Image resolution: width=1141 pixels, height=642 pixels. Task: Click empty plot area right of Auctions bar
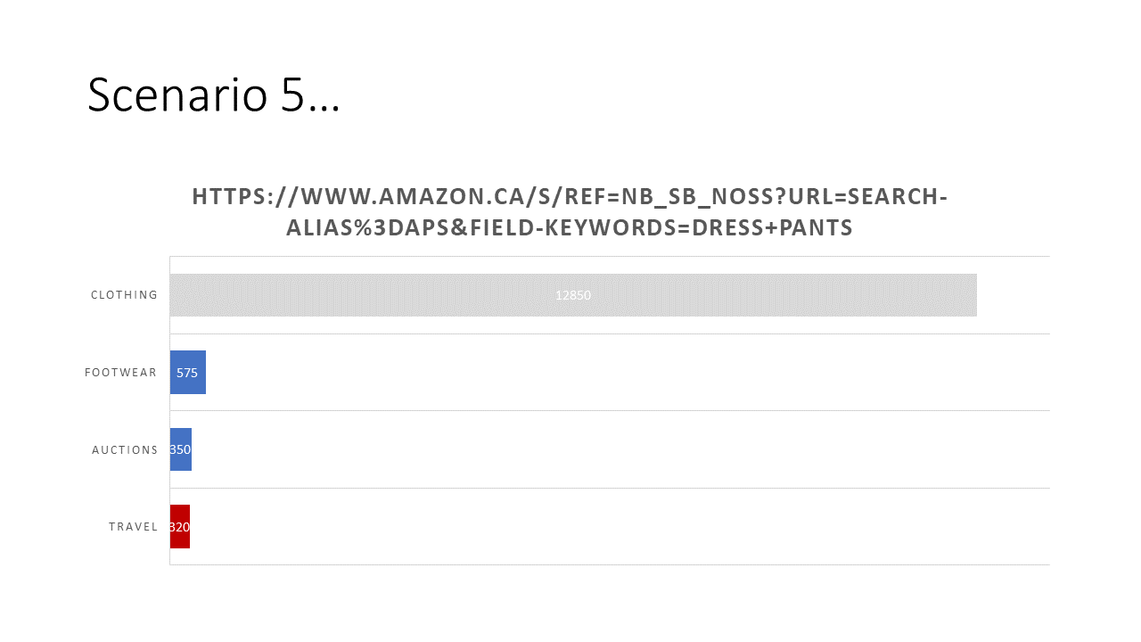pyautogui.click(x=620, y=449)
